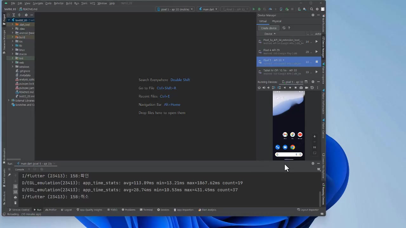
Task: Rotate the emulator left
Action: coord(273,88)
